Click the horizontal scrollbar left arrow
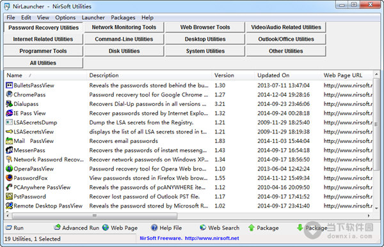This screenshot has height=247, width=384. 8,216
